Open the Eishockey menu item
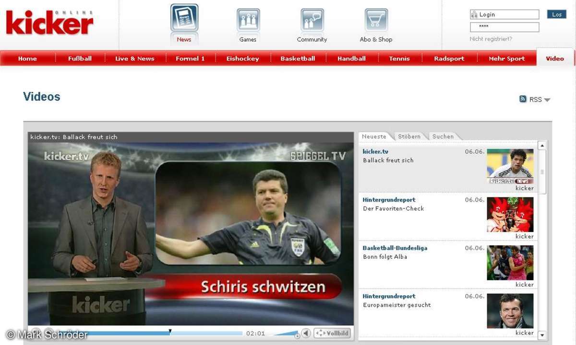Image resolution: width=576 pixels, height=345 pixels. tap(242, 58)
